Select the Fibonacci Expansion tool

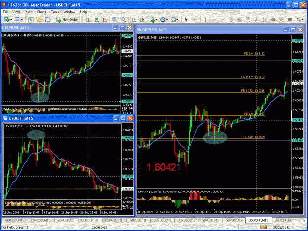pyautogui.click(x=282, y=19)
